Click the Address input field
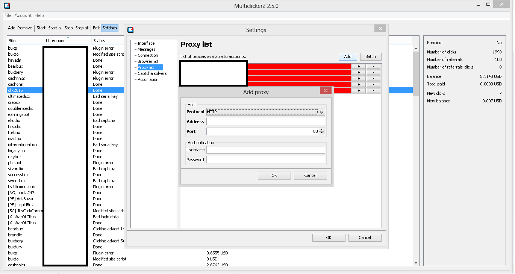The image size is (515, 274). coord(265,121)
